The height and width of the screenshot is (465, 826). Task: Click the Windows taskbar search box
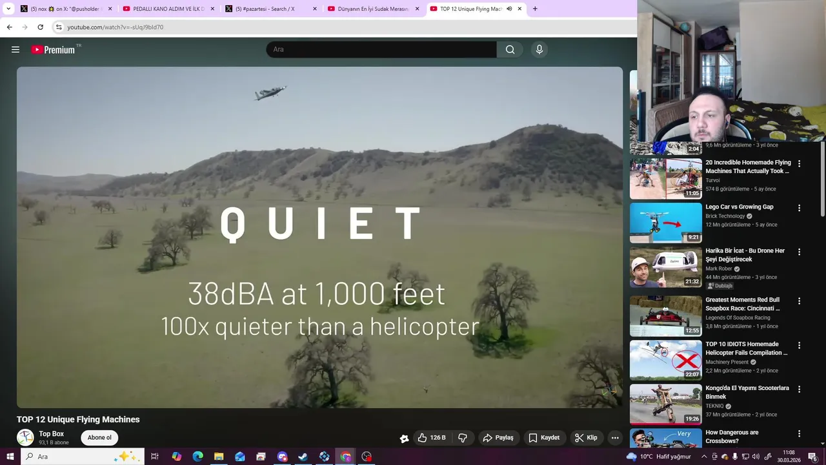[81, 457]
